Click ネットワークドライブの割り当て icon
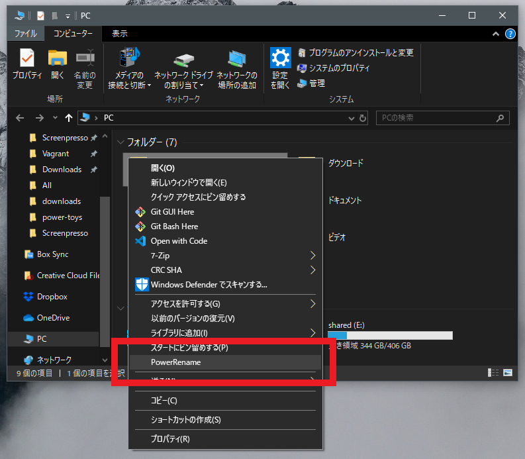 point(183,60)
